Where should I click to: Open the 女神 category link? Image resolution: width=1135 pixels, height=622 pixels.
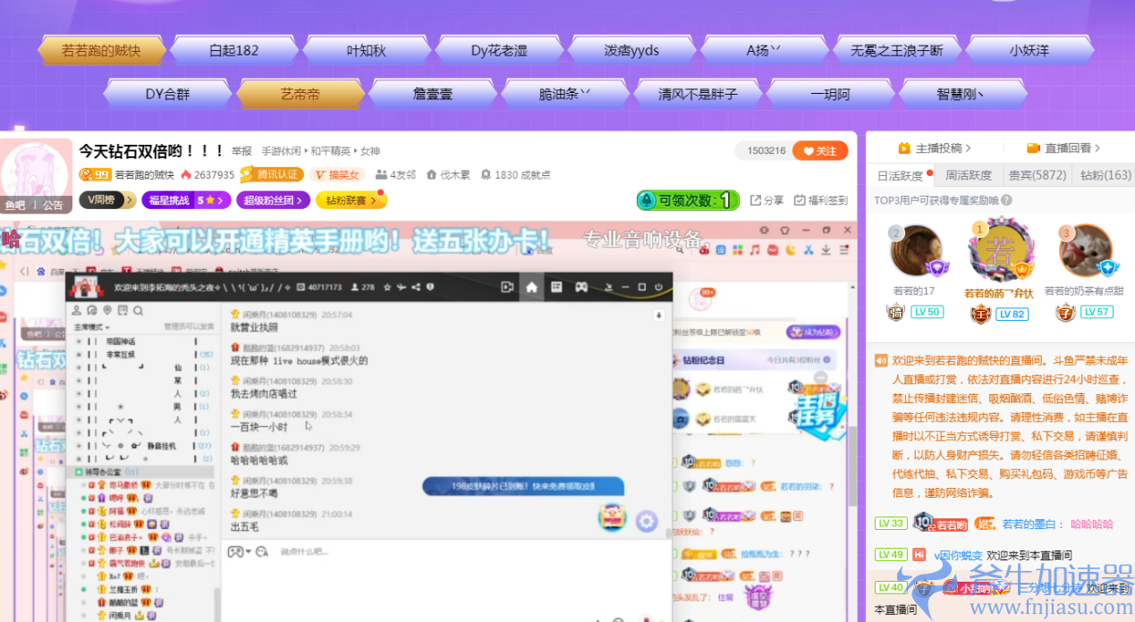(369, 151)
